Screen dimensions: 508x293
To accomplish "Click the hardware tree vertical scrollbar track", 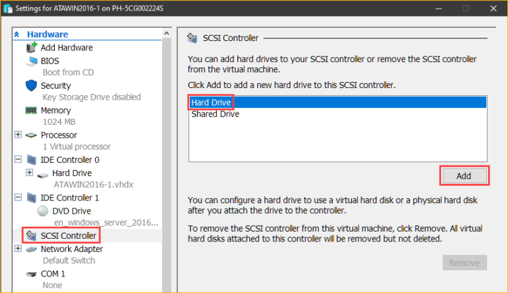I will (x=167, y=165).
